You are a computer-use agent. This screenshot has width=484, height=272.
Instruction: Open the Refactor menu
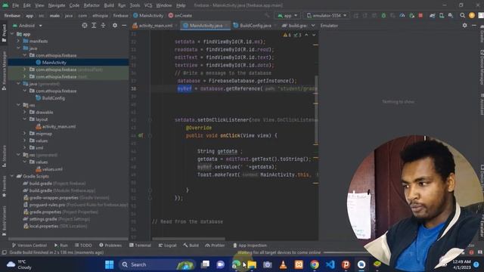click(92, 5)
